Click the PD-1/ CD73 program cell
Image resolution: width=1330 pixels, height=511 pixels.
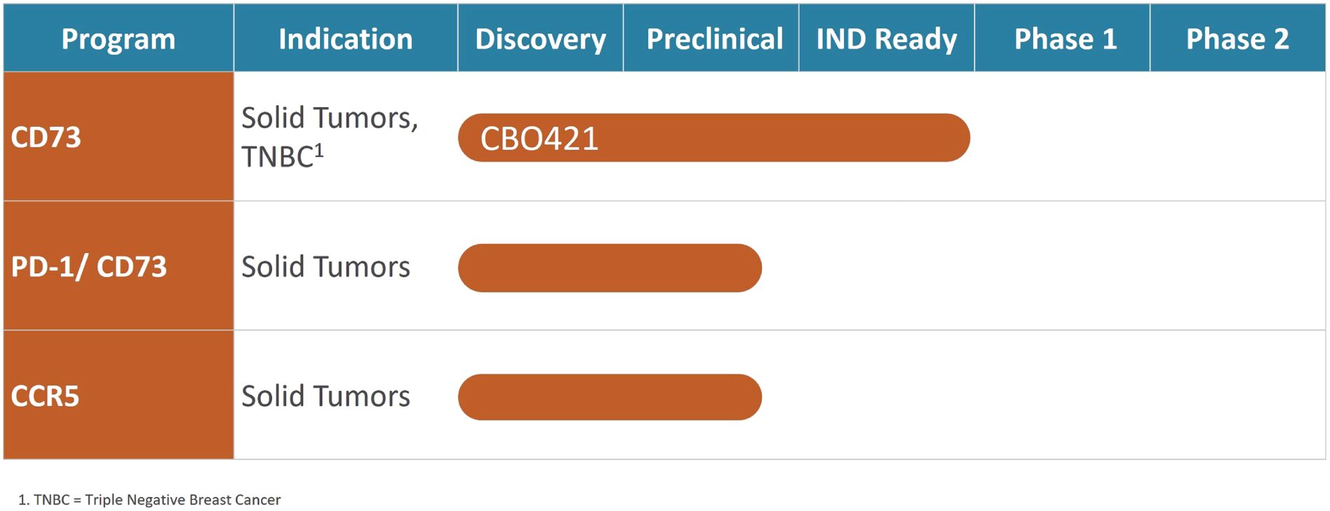[119, 266]
